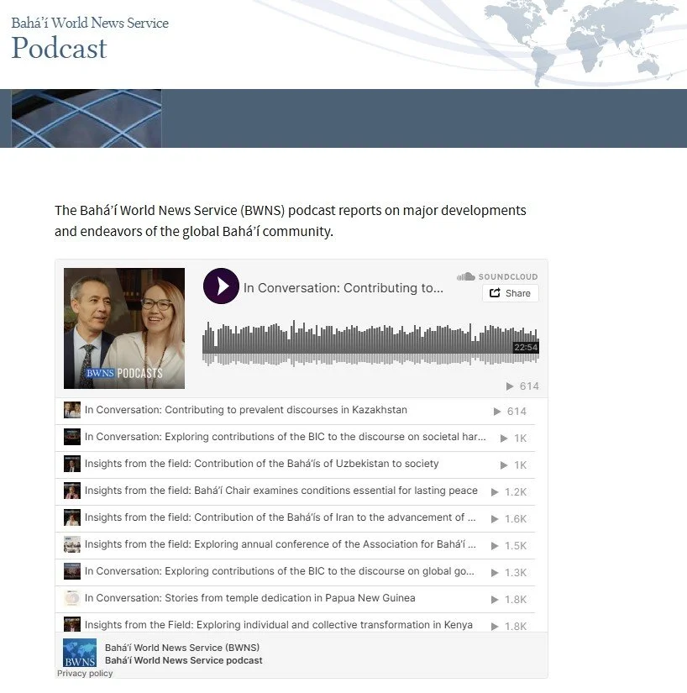Click the 22:54 duration label
Screen dimensions: 687x693
526,348
